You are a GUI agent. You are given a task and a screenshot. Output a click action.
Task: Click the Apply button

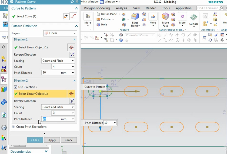pyautogui.click(x=52, y=140)
